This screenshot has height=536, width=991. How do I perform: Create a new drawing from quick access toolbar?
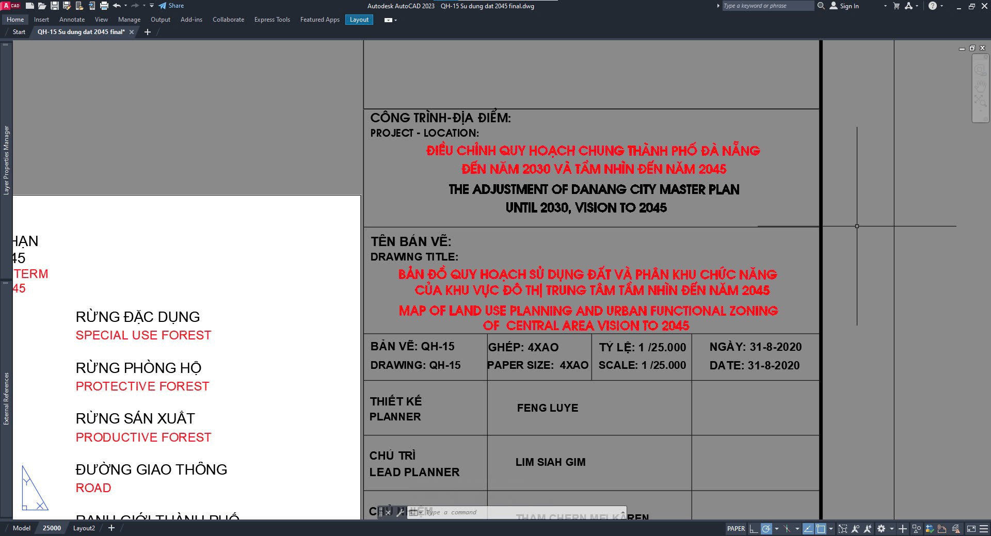(30, 6)
